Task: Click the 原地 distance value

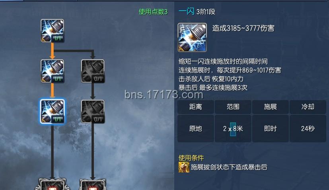Action: click(x=196, y=128)
